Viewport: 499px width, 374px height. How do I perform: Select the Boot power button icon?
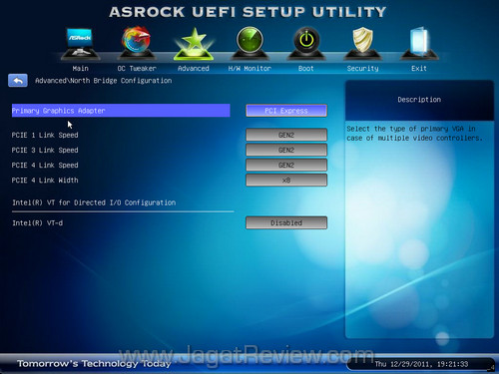coord(306,43)
